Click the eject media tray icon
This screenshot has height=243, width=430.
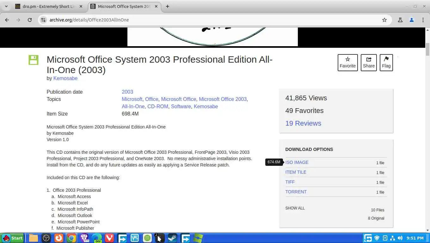pos(385,238)
